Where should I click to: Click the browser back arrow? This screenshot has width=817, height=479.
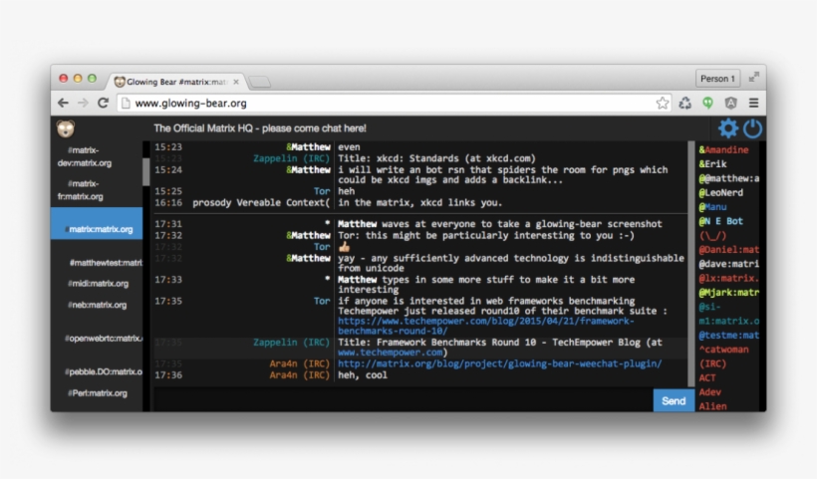[x=63, y=103]
